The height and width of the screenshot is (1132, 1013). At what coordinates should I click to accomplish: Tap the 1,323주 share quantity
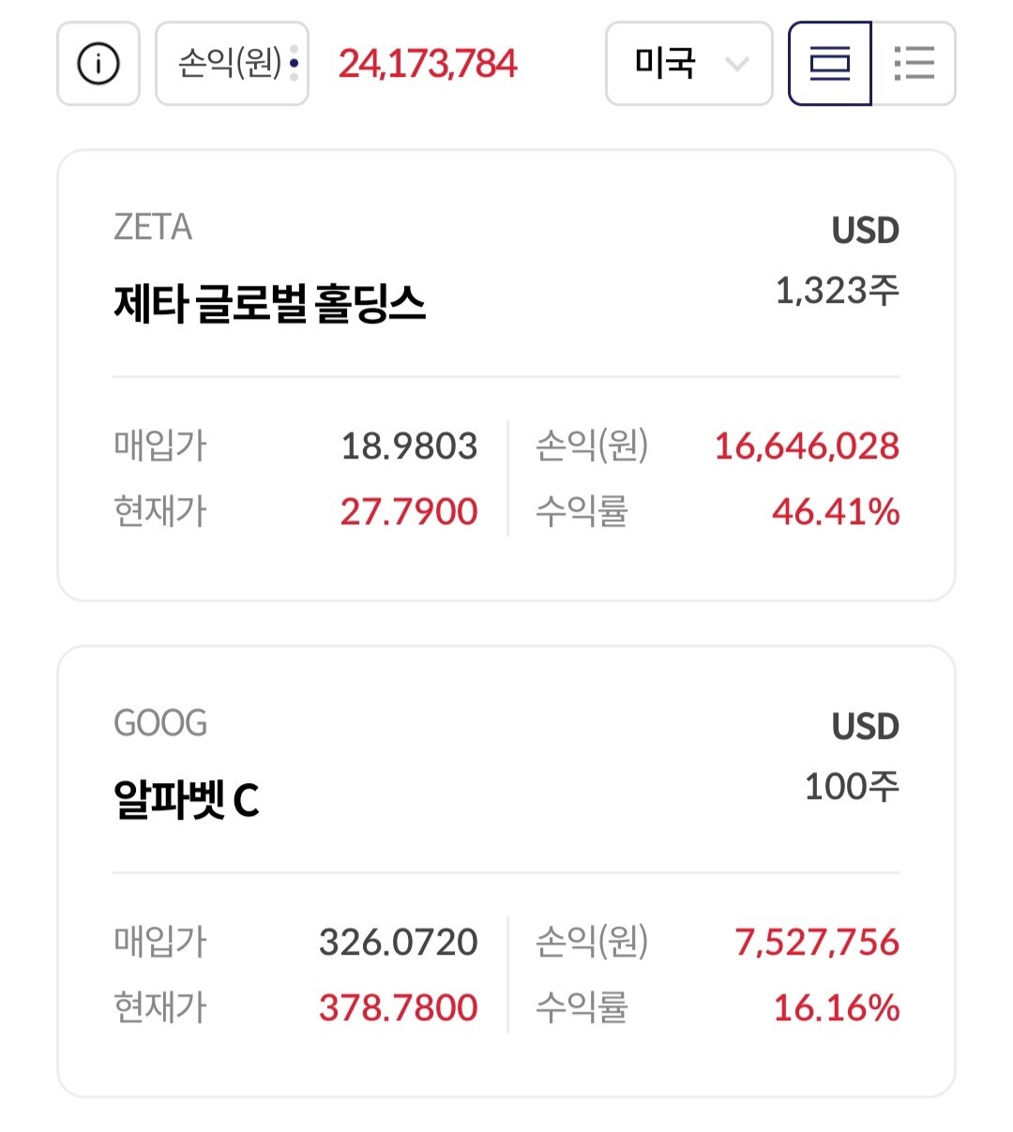tap(837, 291)
